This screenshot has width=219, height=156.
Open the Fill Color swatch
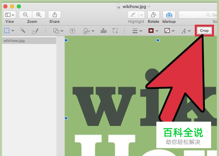167,31
